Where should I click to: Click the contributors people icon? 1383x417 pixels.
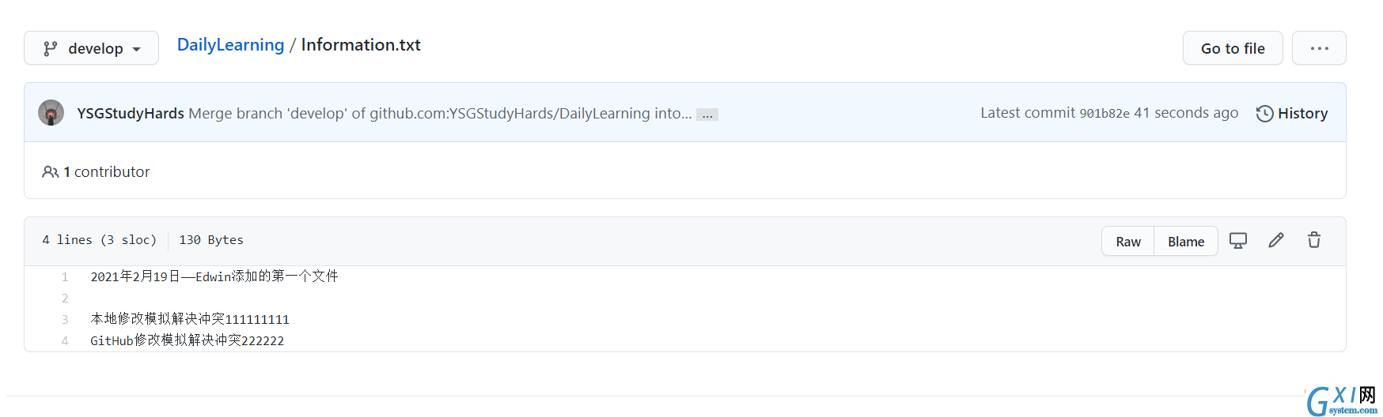pyautogui.click(x=50, y=172)
